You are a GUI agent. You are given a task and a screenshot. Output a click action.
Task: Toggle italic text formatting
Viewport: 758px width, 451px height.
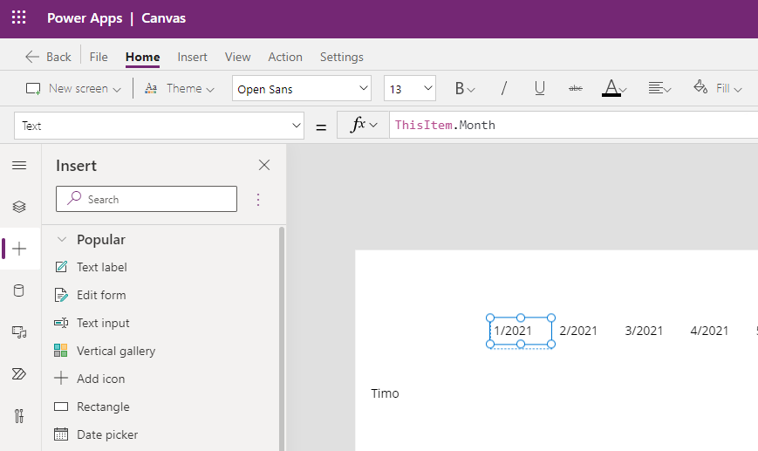click(x=503, y=89)
